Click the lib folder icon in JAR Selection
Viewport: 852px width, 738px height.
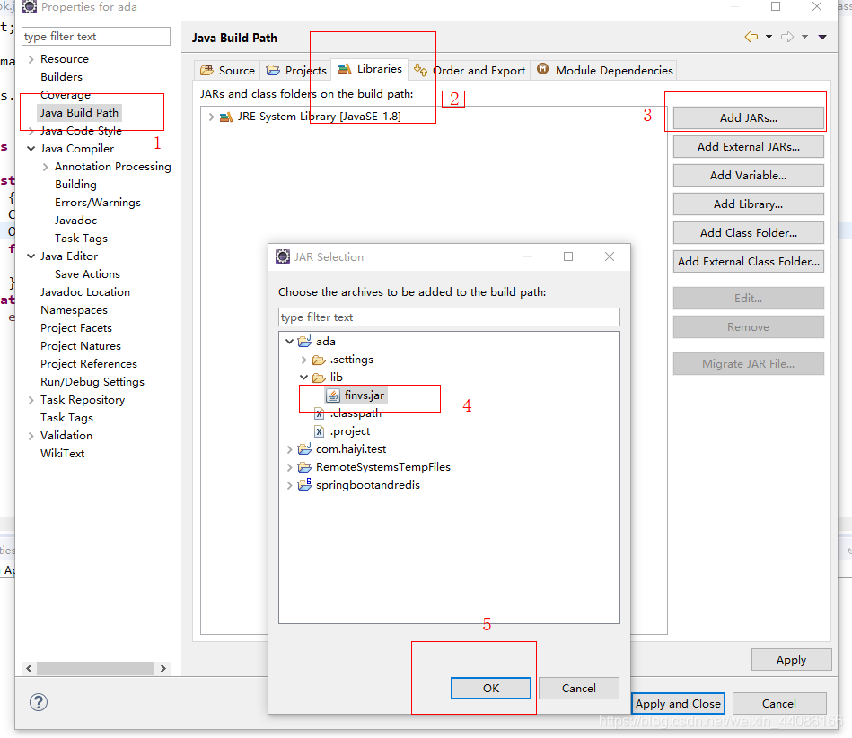[320, 377]
